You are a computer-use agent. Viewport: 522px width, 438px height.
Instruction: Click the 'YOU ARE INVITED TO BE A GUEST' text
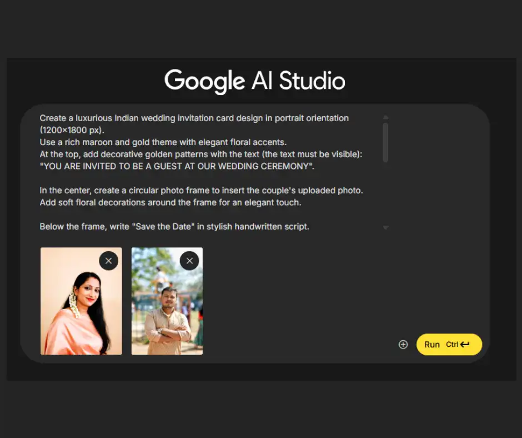click(x=177, y=166)
